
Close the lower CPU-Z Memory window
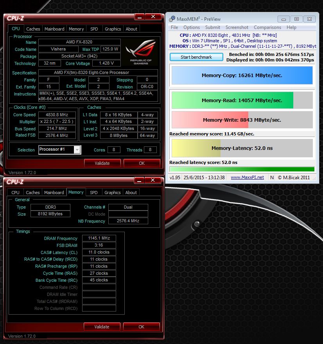pyautogui.click(x=153, y=180)
